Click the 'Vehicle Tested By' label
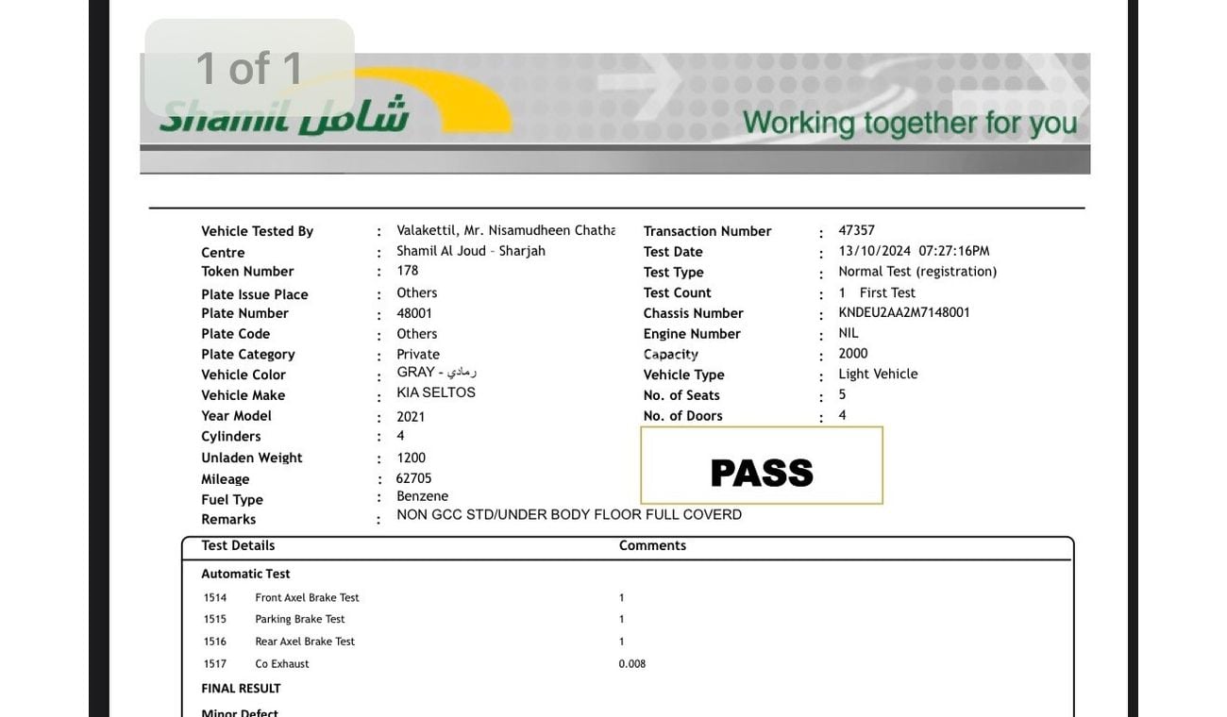 pyautogui.click(x=257, y=231)
